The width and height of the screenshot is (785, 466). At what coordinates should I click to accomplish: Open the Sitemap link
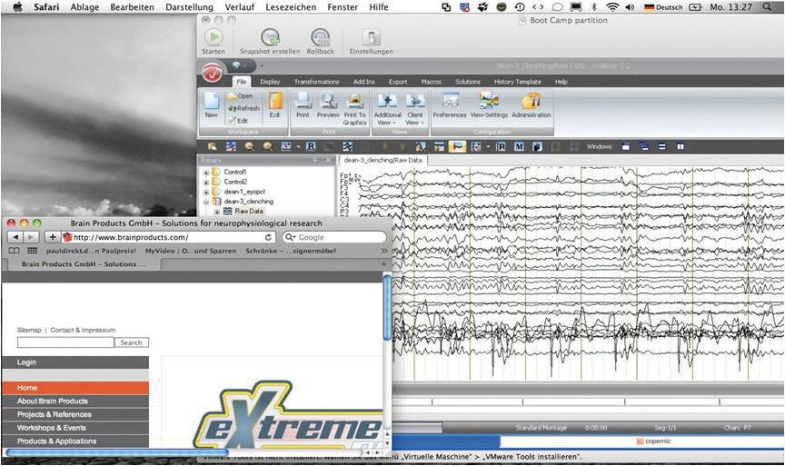pos(29,330)
